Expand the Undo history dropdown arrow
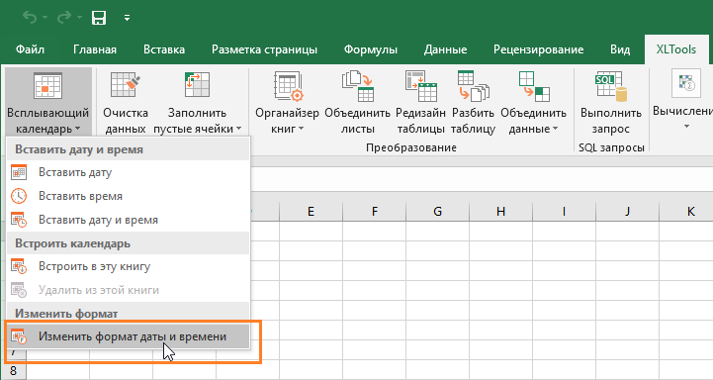 coord(45,18)
